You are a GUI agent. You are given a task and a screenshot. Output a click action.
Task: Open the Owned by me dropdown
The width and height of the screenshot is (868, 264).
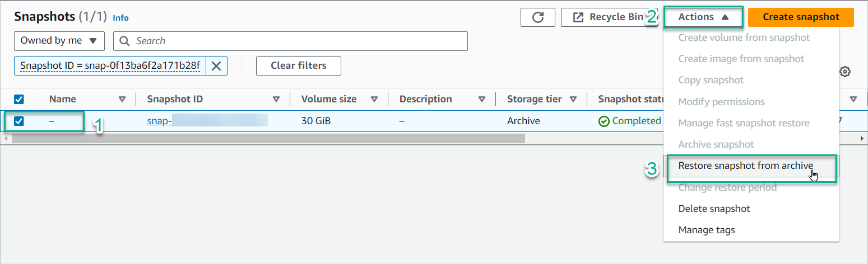point(59,41)
